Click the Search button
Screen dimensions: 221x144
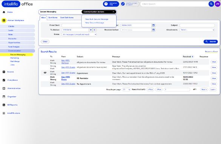(210, 42)
